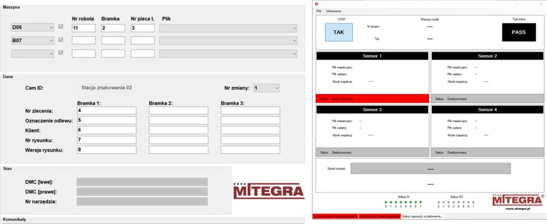Click Status DO indicator 7
This screenshot has width=547, height=224.
pos(473,202)
